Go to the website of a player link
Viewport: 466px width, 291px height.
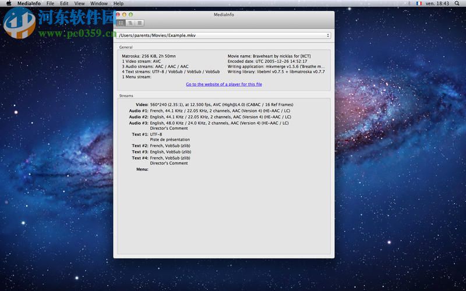[224, 84]
